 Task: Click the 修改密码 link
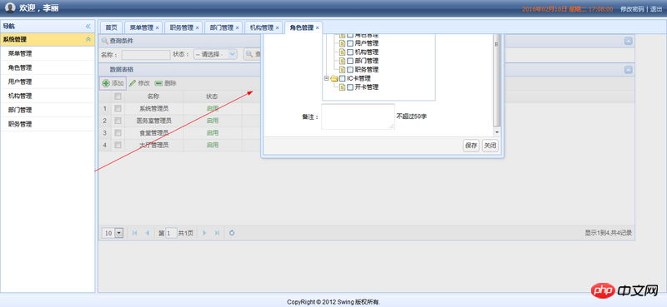coord(632,8)
